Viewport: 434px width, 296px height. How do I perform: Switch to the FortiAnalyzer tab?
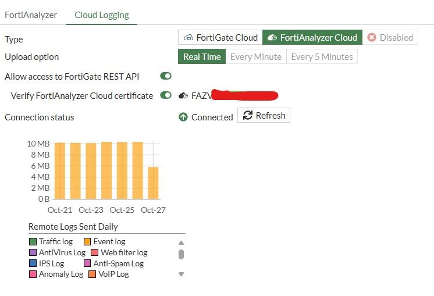click(31, 15)
